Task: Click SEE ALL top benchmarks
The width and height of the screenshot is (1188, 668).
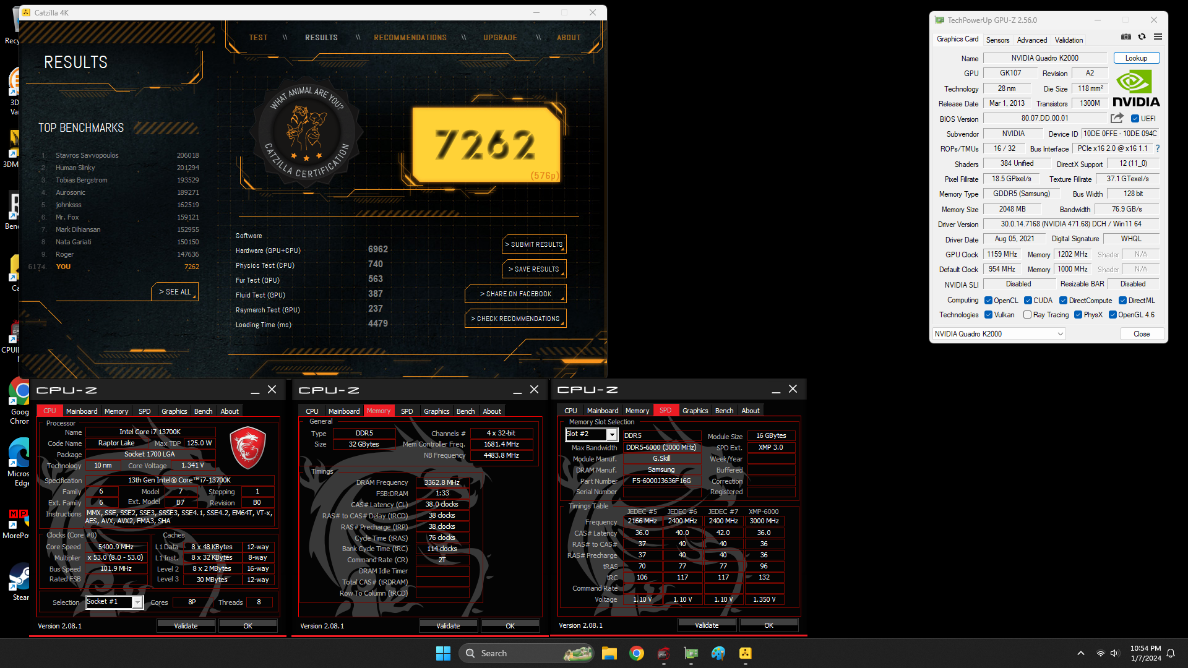Action: click(x=175, y=291)
